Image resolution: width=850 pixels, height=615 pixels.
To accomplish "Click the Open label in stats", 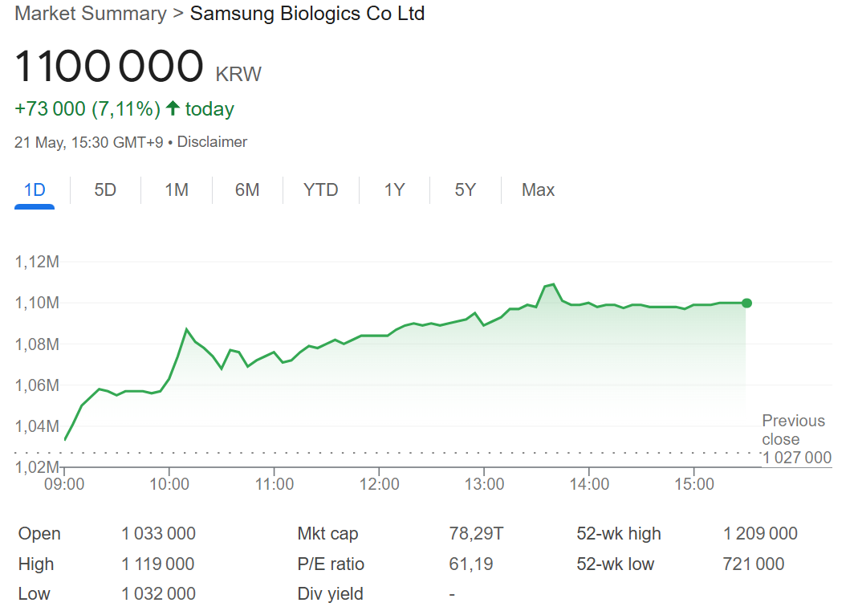I will pyautogui.click(x=39, y=534).
